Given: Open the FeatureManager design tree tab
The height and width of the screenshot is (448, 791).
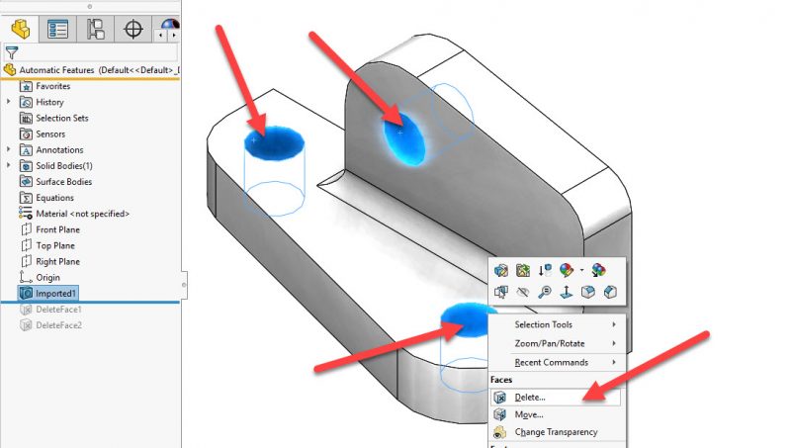Looking at the screenshot, I should [21, 29].
